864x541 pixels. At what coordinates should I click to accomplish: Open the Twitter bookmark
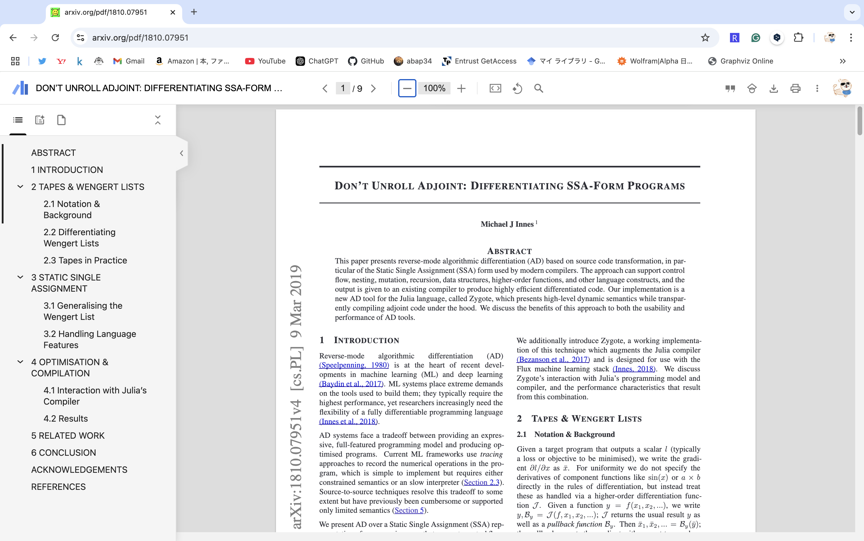coord(42,61)
